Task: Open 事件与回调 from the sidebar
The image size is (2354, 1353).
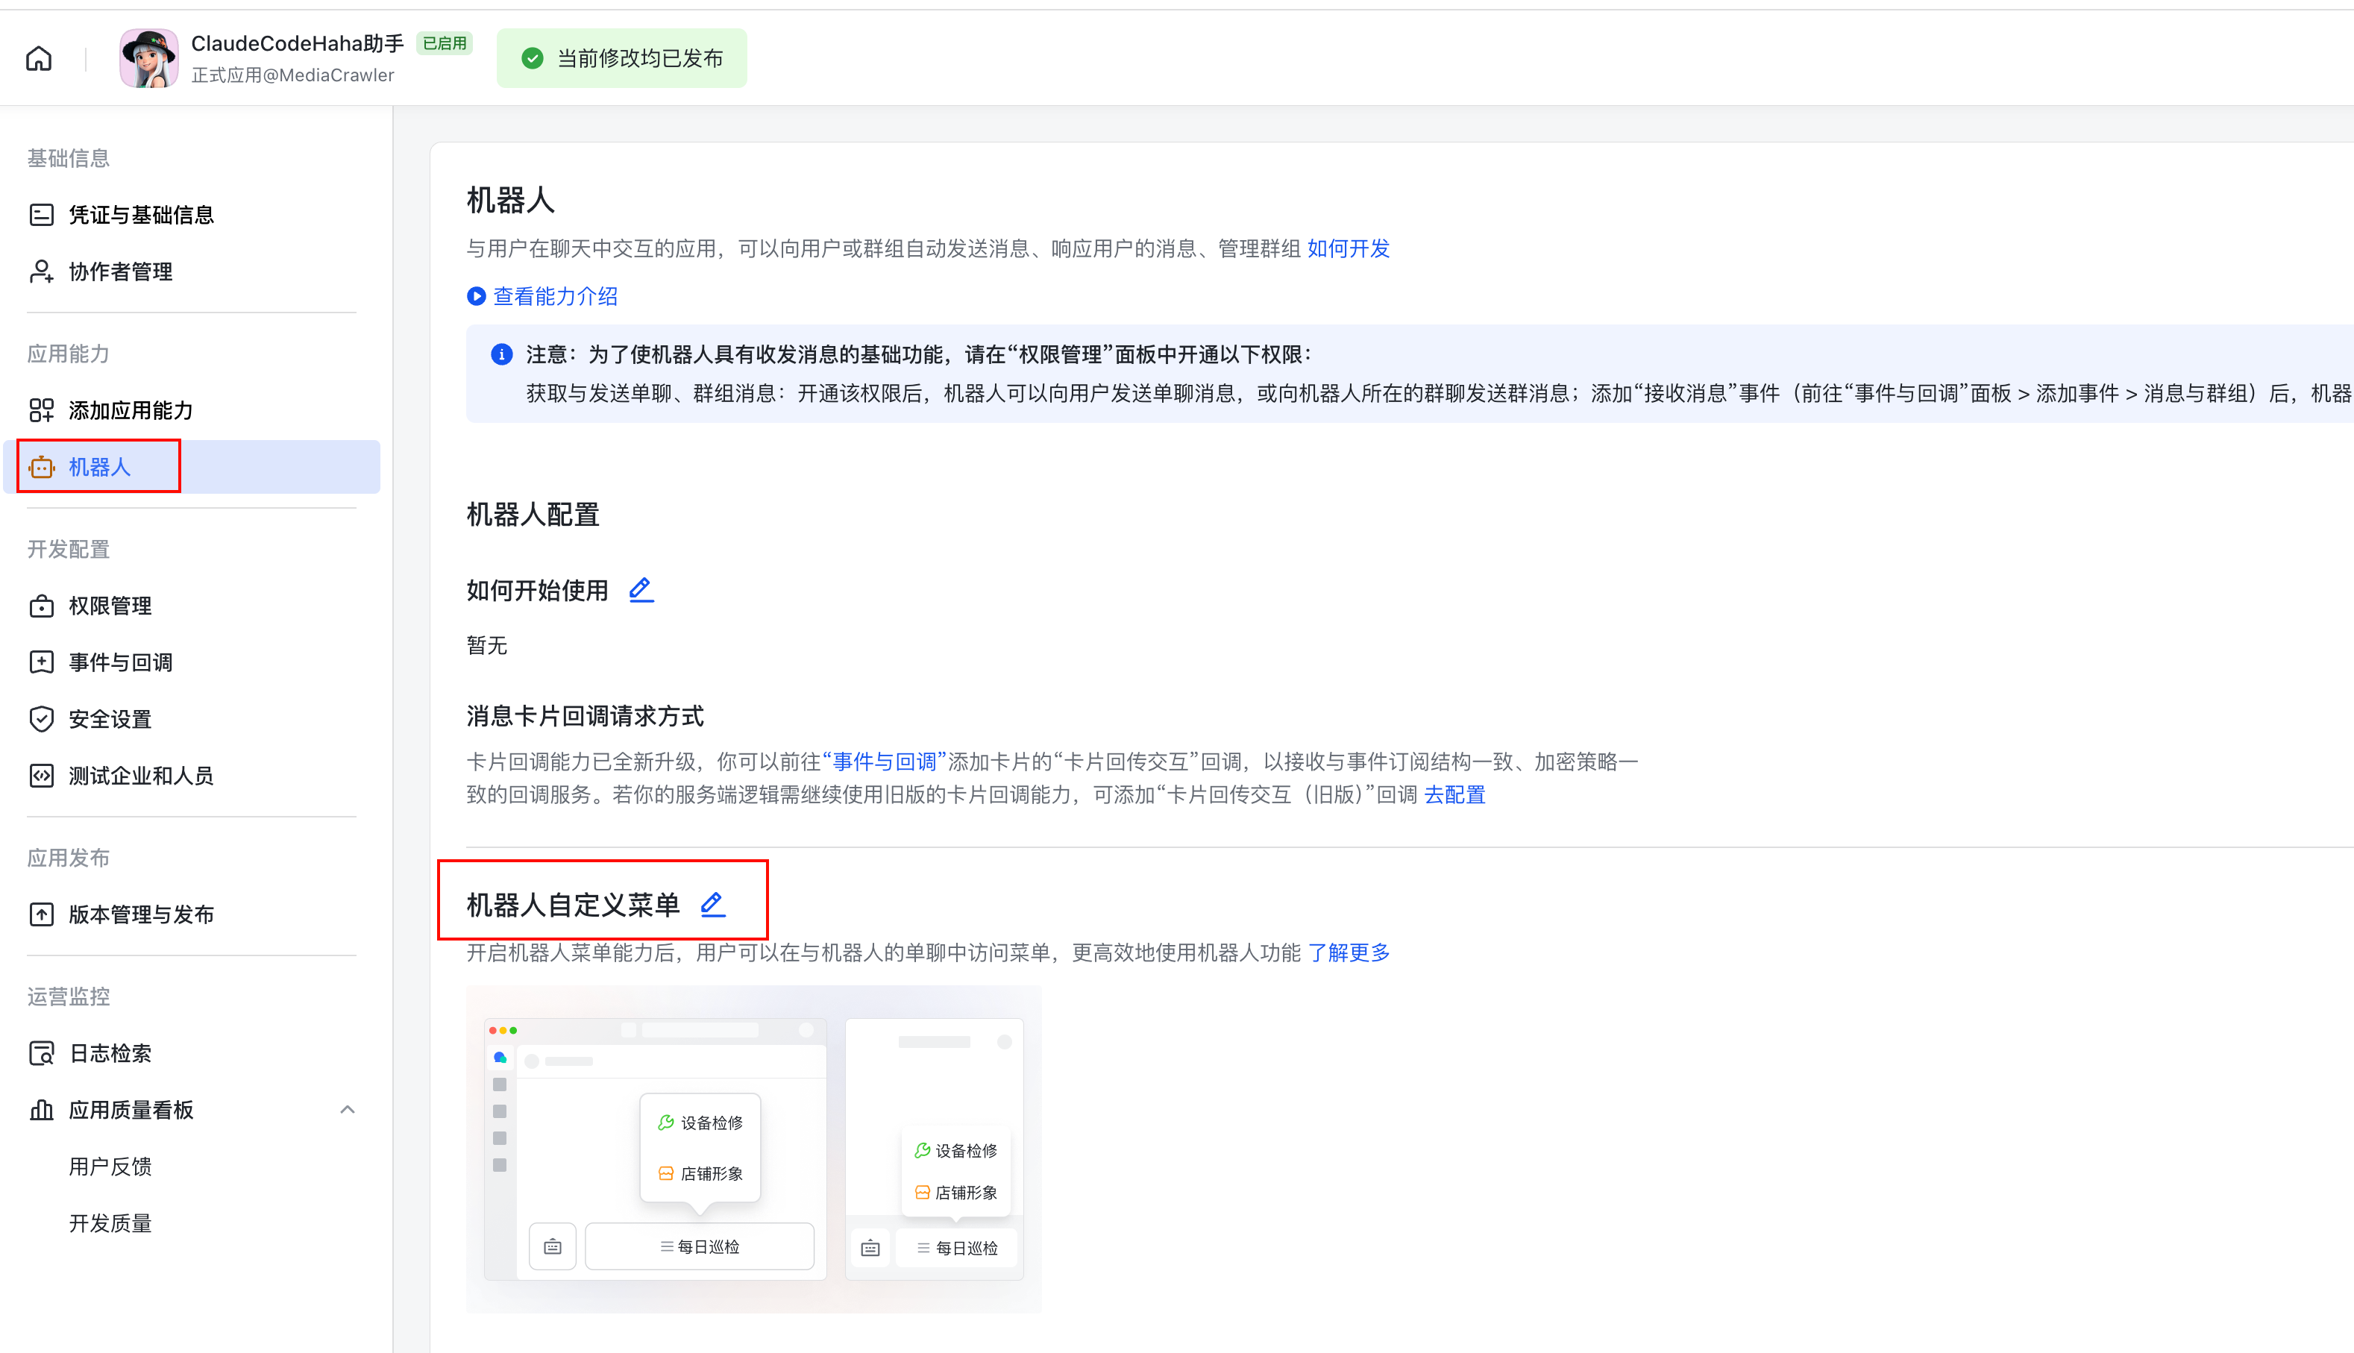Action: pos(121,662)
